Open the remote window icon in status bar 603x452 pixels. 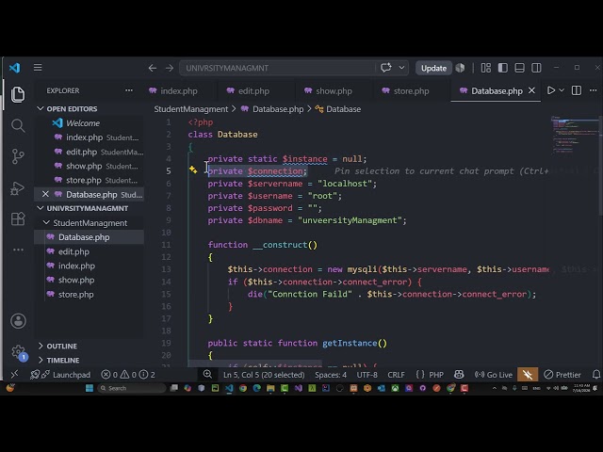coord(14,374)
